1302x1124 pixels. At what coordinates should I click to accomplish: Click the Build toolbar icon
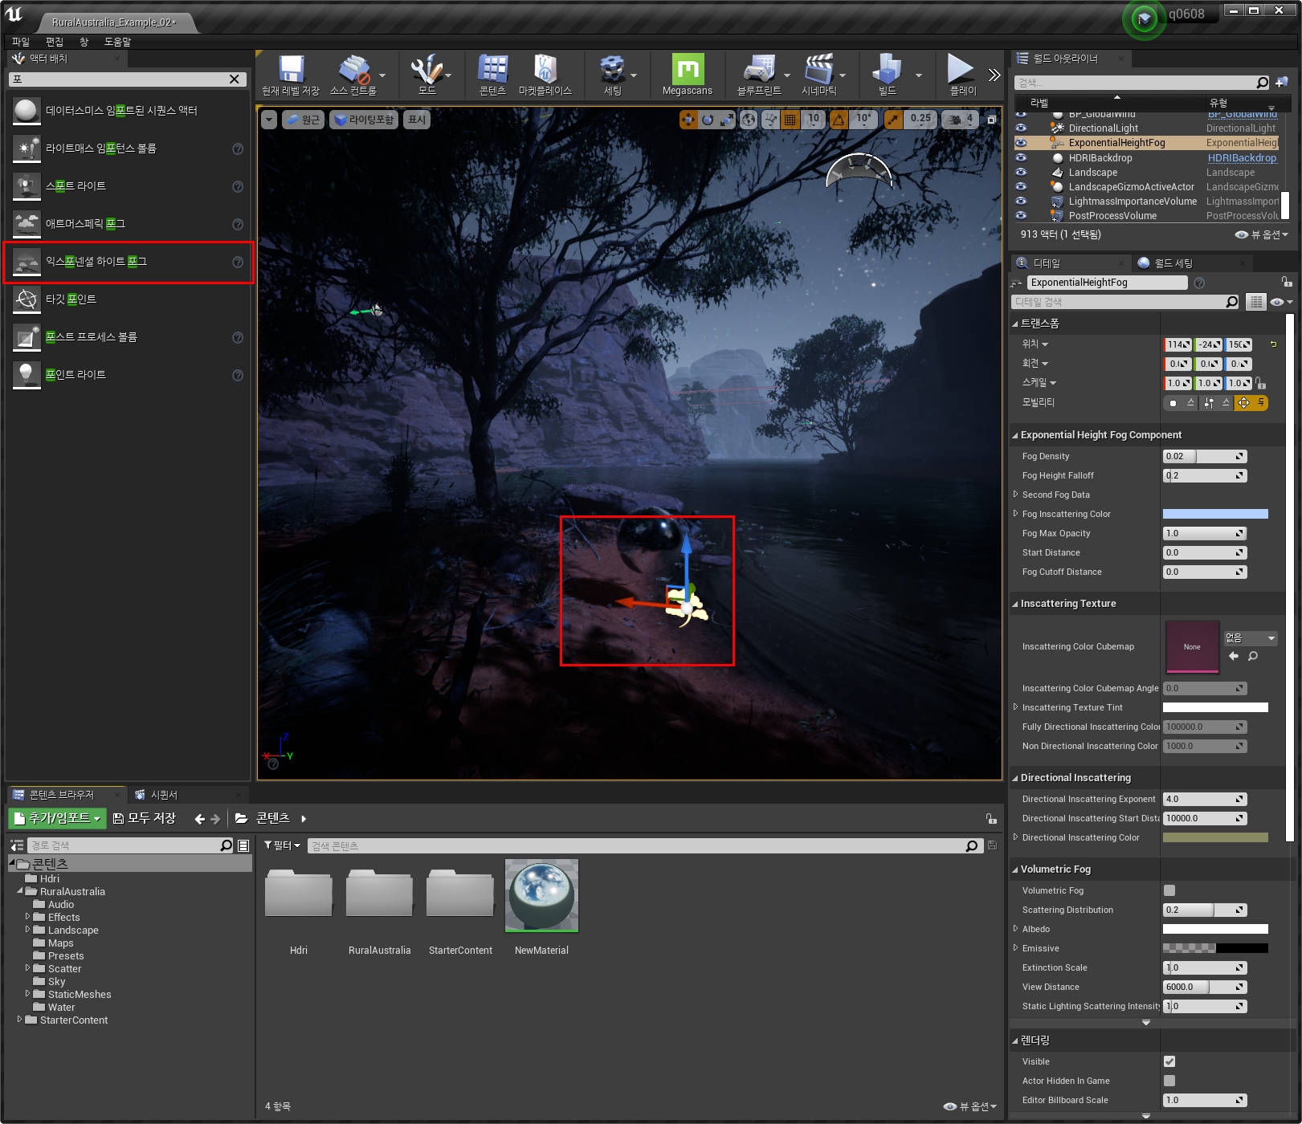(x=887, y=69)
